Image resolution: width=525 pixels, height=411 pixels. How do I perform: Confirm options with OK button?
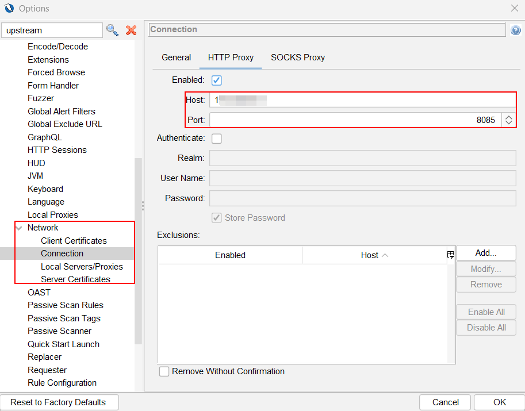click(x=499, y=402)
